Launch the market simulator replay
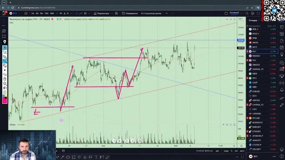The height and width of the screenshot is (160, 285). pos(151,13)
